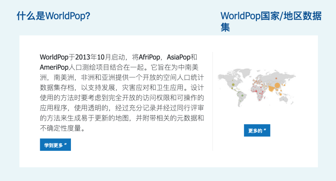Click the word AsiaPop in the paragraph

click(179, 57)
